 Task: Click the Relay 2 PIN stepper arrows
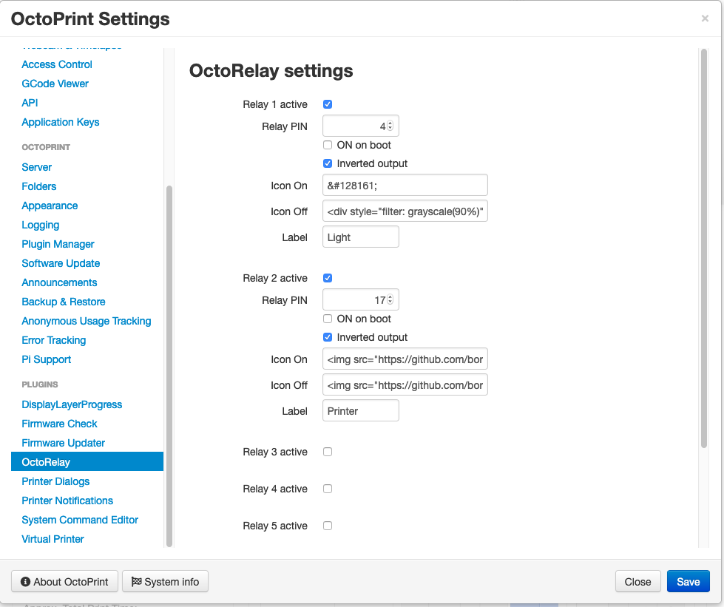pyautogui.click(x=390, y=299)
